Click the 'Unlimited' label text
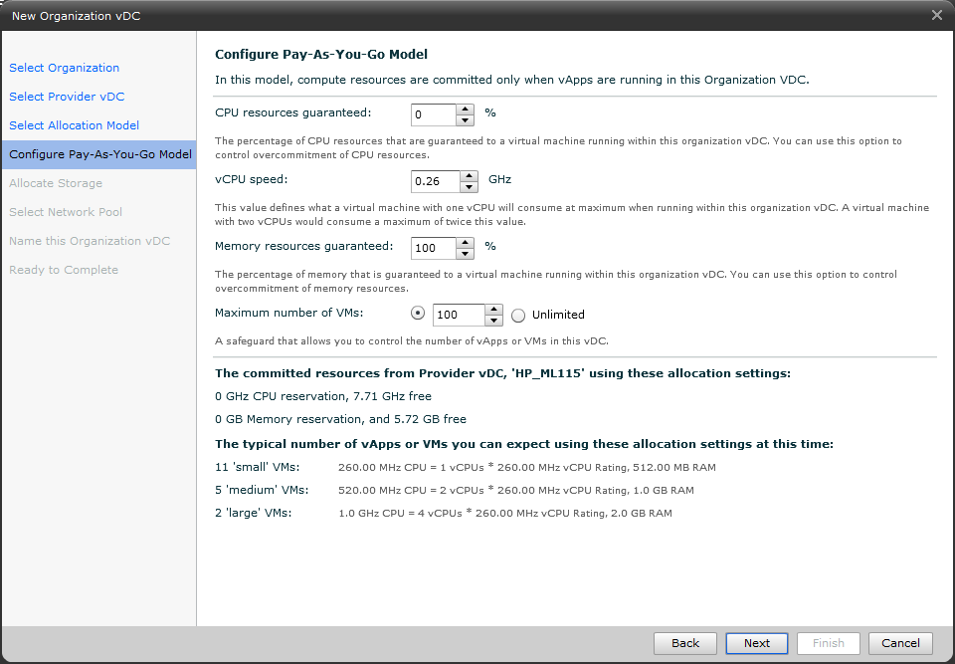The width and height of the screenshot is (955, 664). (x=558, y=315)
